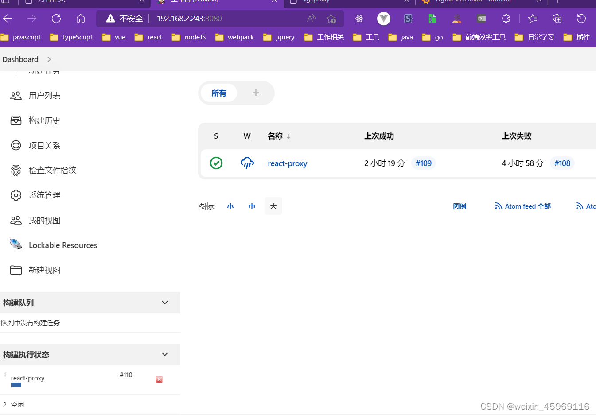Screen dimensions: 596x415
Task: Click the chevron next to Dashboard breadcrumb
Action: pyautogui.click(x=49, y=59)
